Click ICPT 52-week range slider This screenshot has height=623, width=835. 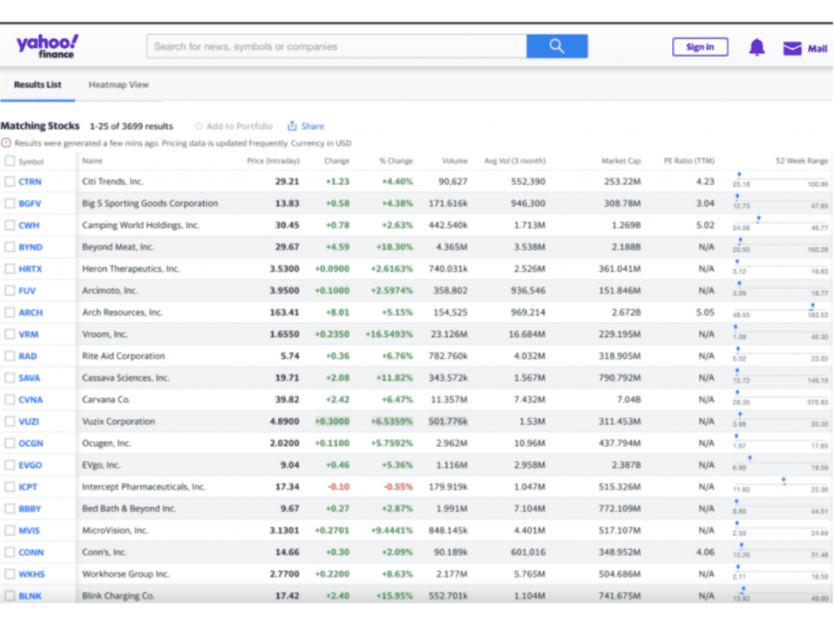pos(780,485)
